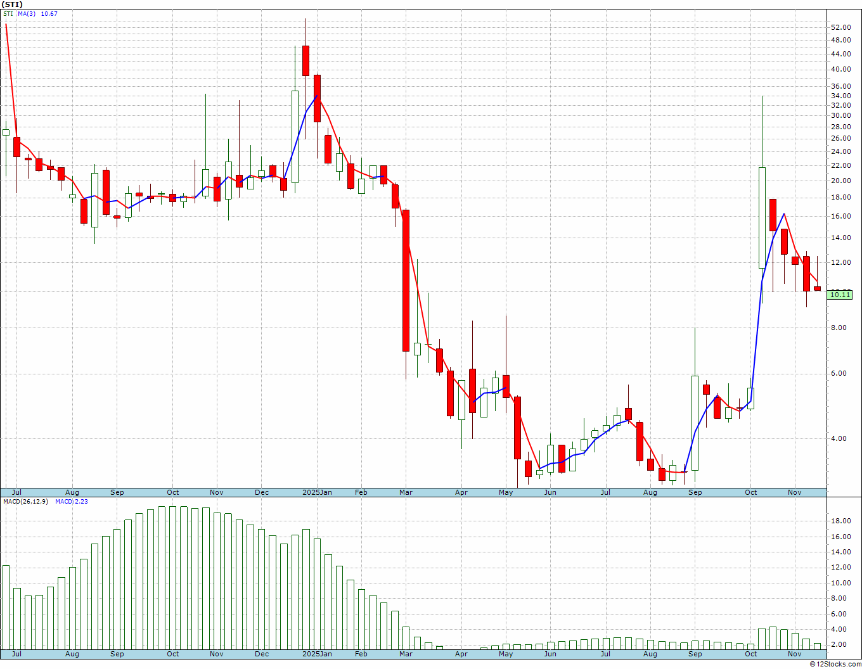Select the MA(3) legend label
The height and width of the screenshot is (669, 862).
(x=27, y=13)
